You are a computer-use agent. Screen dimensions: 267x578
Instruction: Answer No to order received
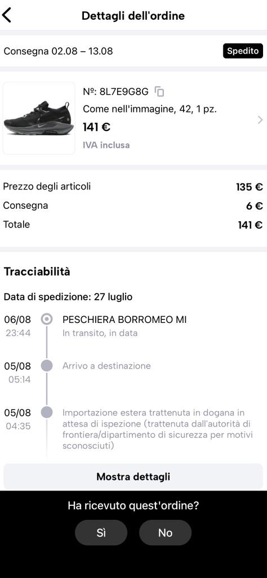tap(165, 533)
